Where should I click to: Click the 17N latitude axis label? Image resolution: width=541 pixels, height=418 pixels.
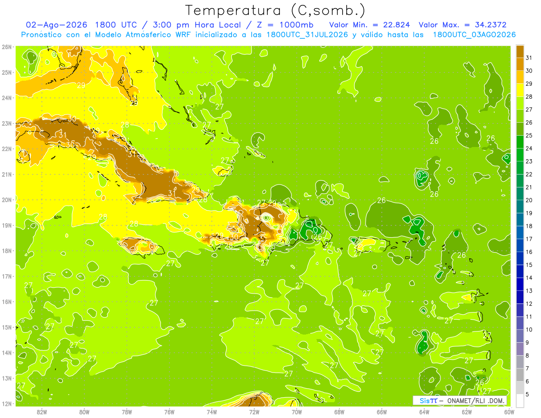pyautogui.click(x=6, y=276)
